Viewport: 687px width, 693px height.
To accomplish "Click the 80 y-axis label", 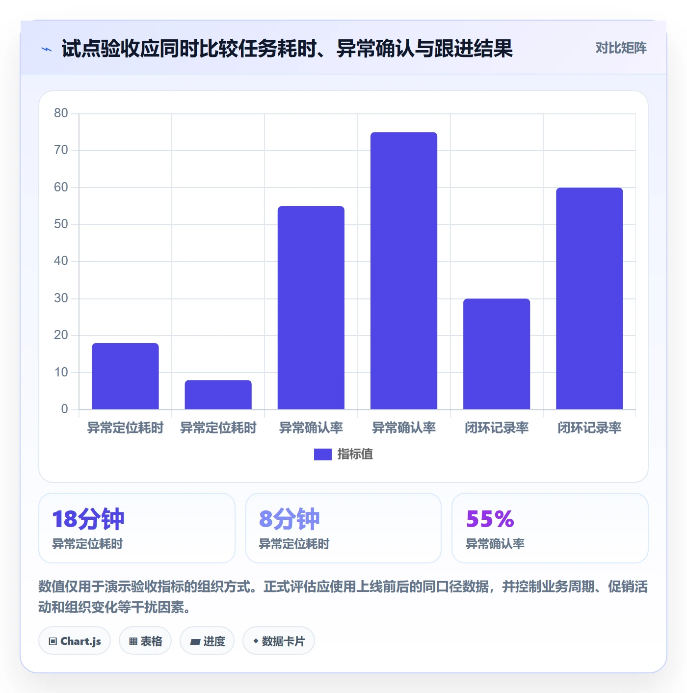I will tap(61, 113).
